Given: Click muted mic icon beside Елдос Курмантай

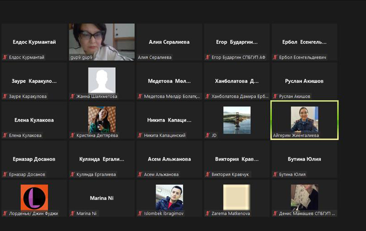Looking at the screenshot, I should (x=5, y=57).
